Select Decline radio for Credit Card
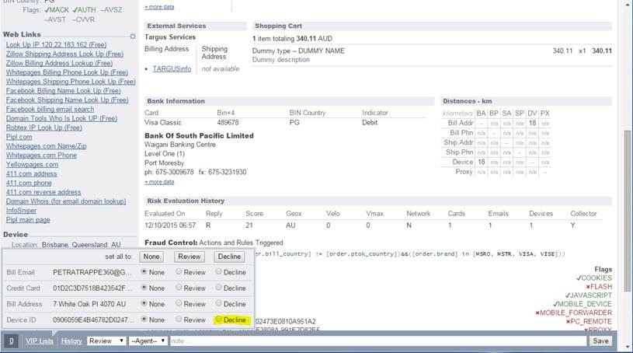The width and height of the screenshot is (633, 353). tap(218, 288)
